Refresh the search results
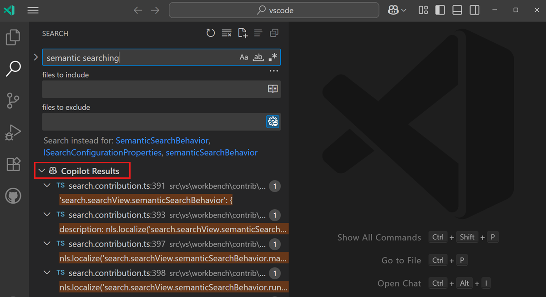The height and width of the screenshot is (297, 546). pos(211,33)
